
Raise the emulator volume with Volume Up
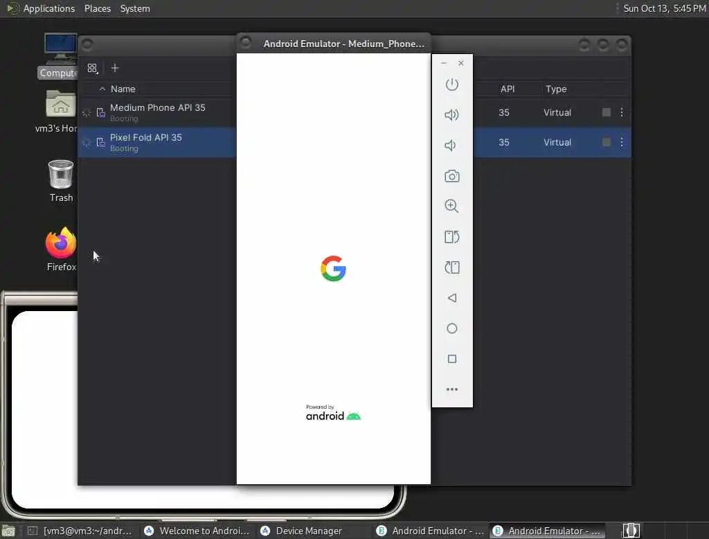pos(451,115)
